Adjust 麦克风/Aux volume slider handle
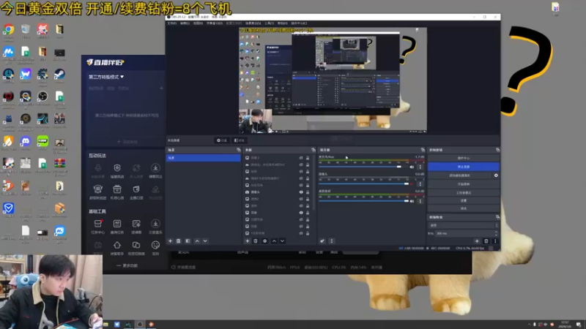The height and width of the screenshot is (329, 586). point(398,167)
